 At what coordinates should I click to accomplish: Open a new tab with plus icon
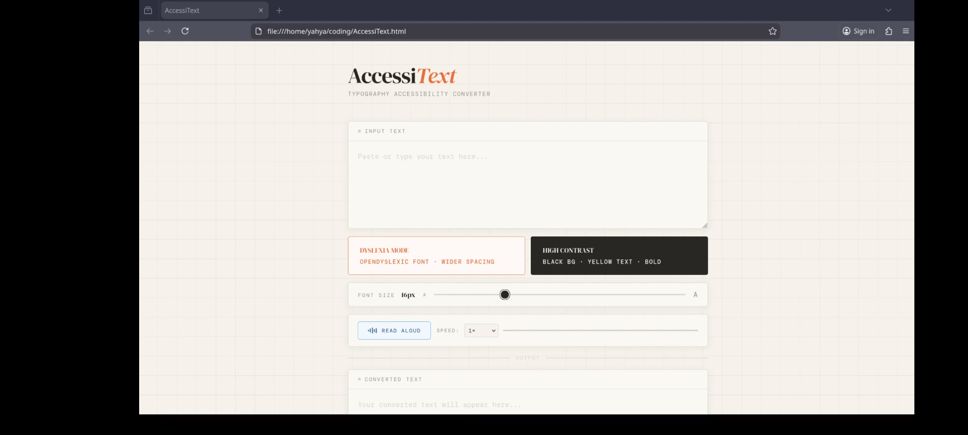[x=279, y=10]
